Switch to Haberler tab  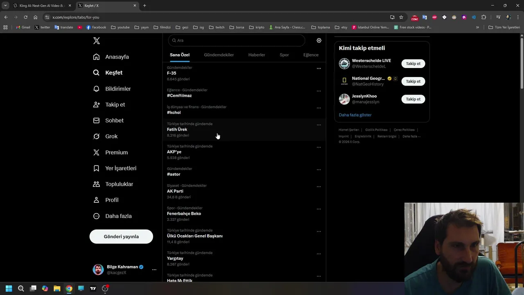click(x=257, y=55)
